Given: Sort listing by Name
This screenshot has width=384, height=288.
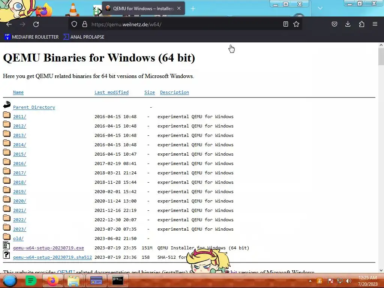Looking at the screenshot, I should 18,92.
